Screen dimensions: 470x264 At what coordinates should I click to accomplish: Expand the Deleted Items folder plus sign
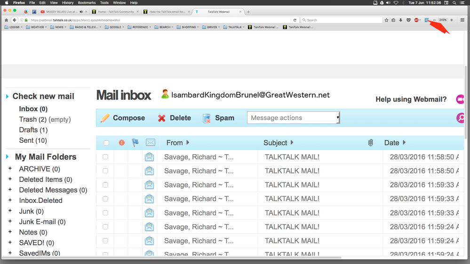[x=10, y=179]
